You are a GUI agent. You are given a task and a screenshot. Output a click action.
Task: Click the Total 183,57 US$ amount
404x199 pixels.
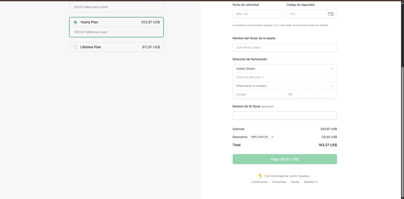328,145
